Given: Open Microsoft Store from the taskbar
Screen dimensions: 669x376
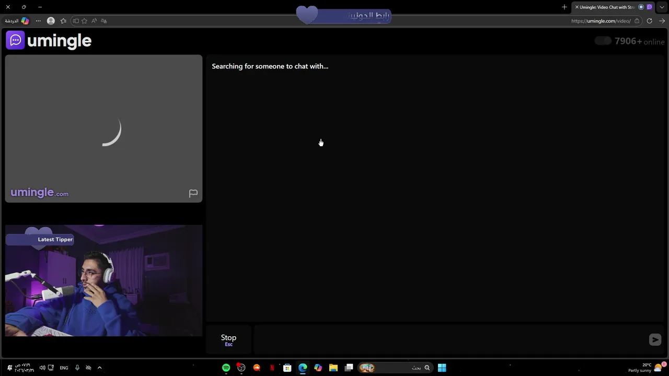Looking at the screenshot, I should (x=287, y=368).
